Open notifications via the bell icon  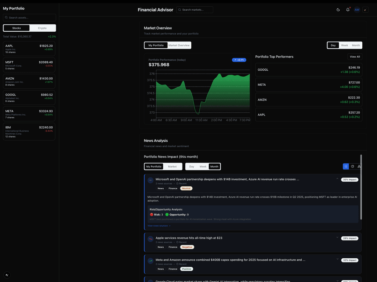coord(348,10)
